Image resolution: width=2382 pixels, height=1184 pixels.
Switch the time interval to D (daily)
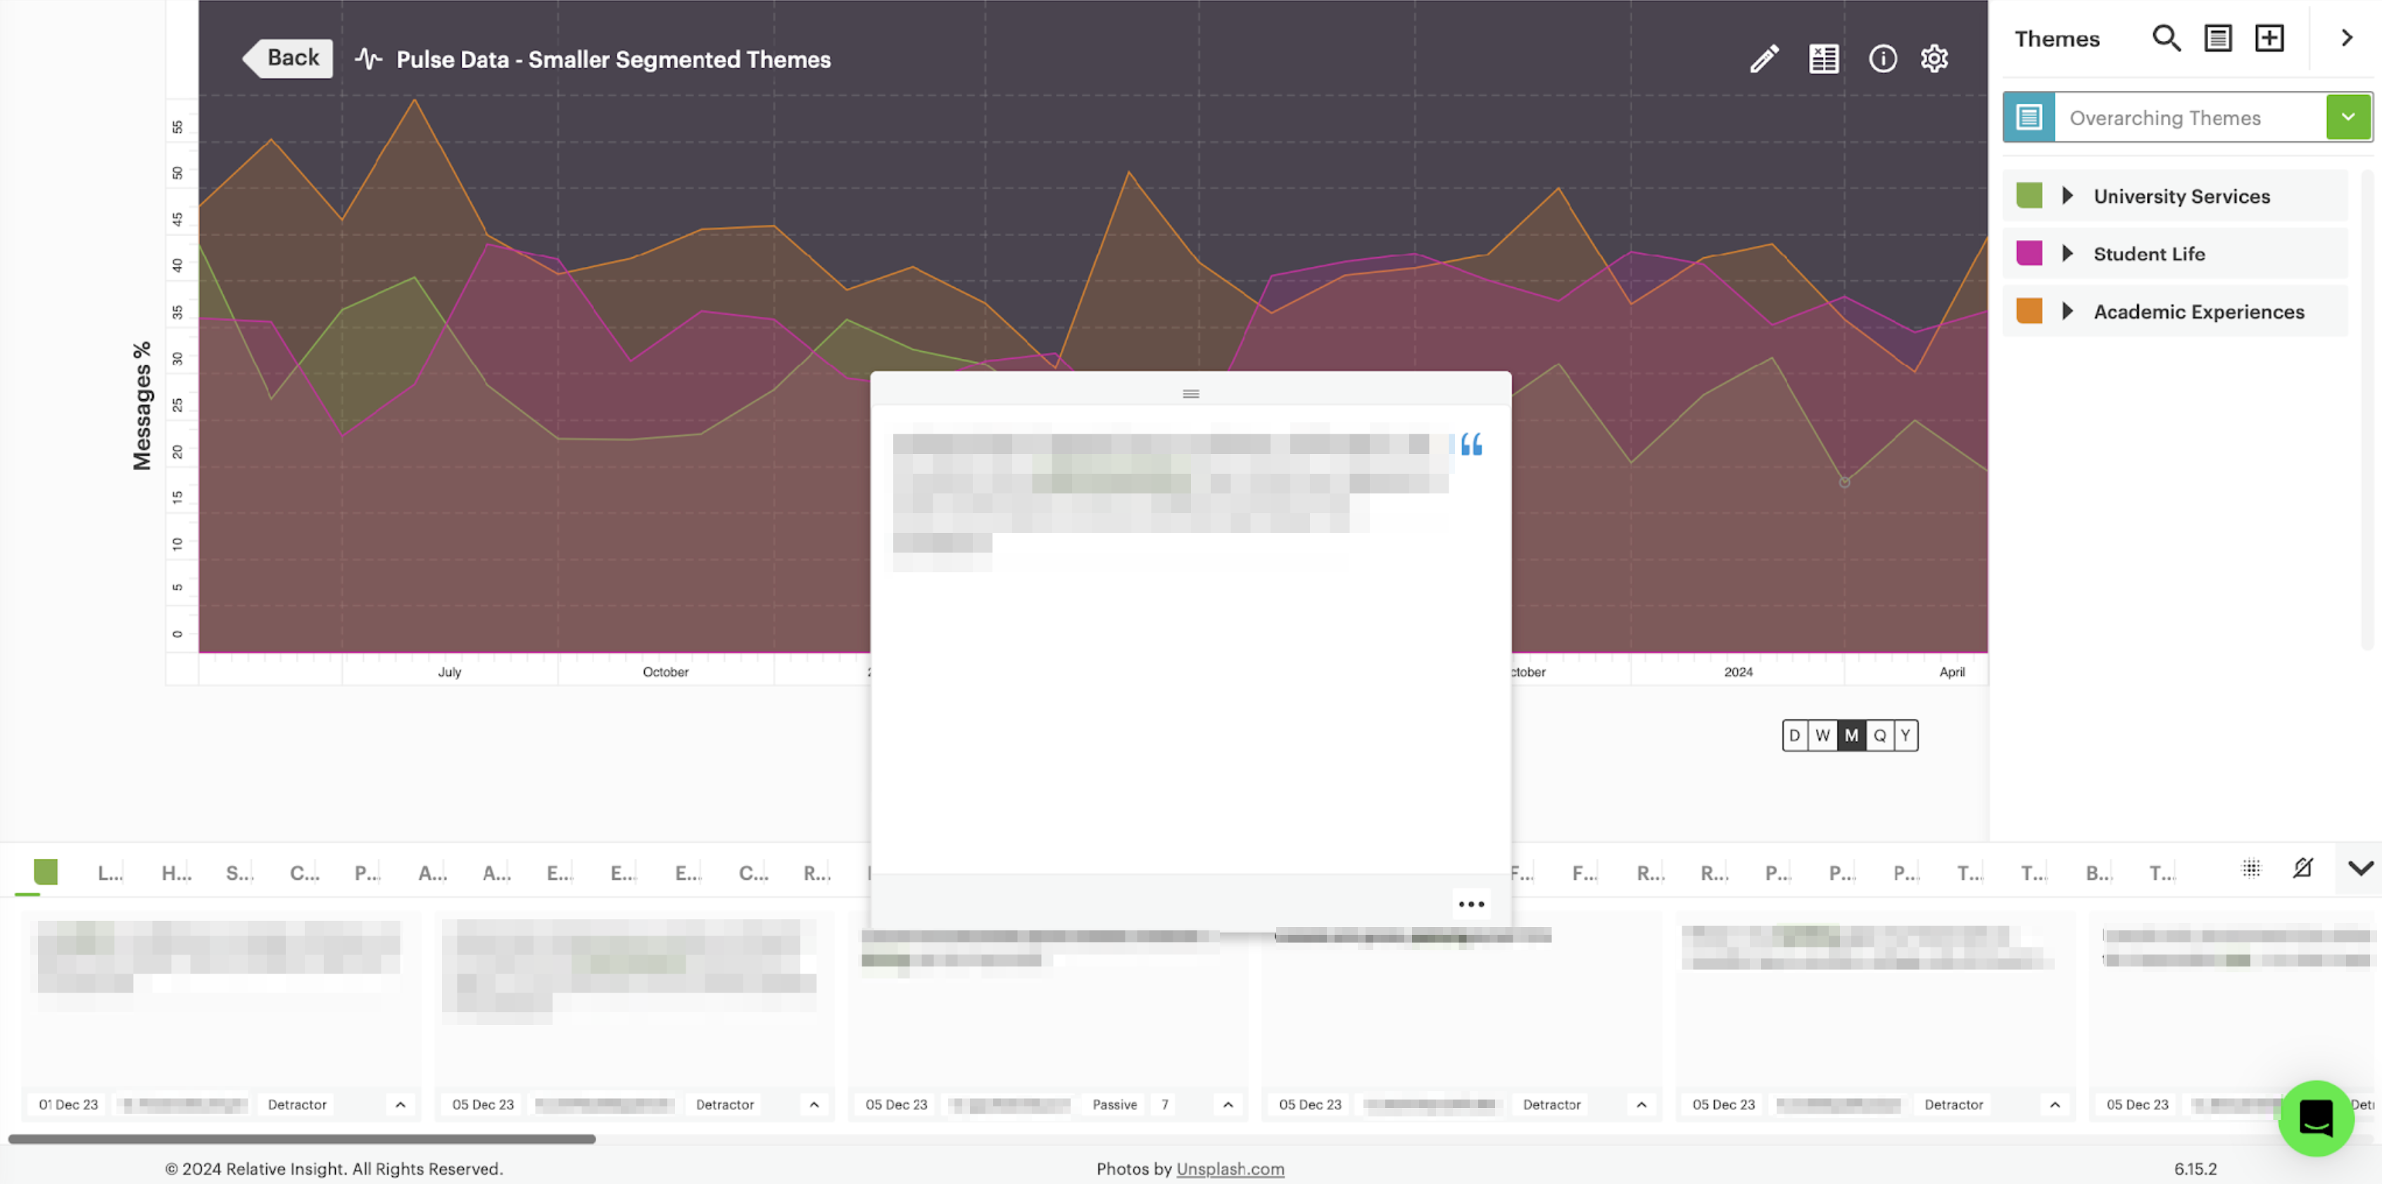(x=1795, y=736)
